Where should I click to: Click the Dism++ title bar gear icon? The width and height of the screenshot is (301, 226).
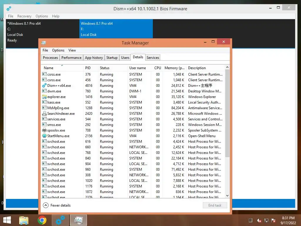point(9,9)
